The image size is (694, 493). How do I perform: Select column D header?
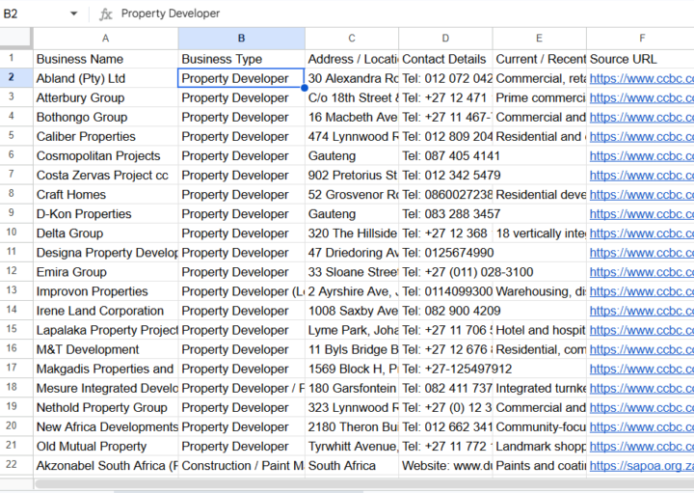[x=445, y=38]
